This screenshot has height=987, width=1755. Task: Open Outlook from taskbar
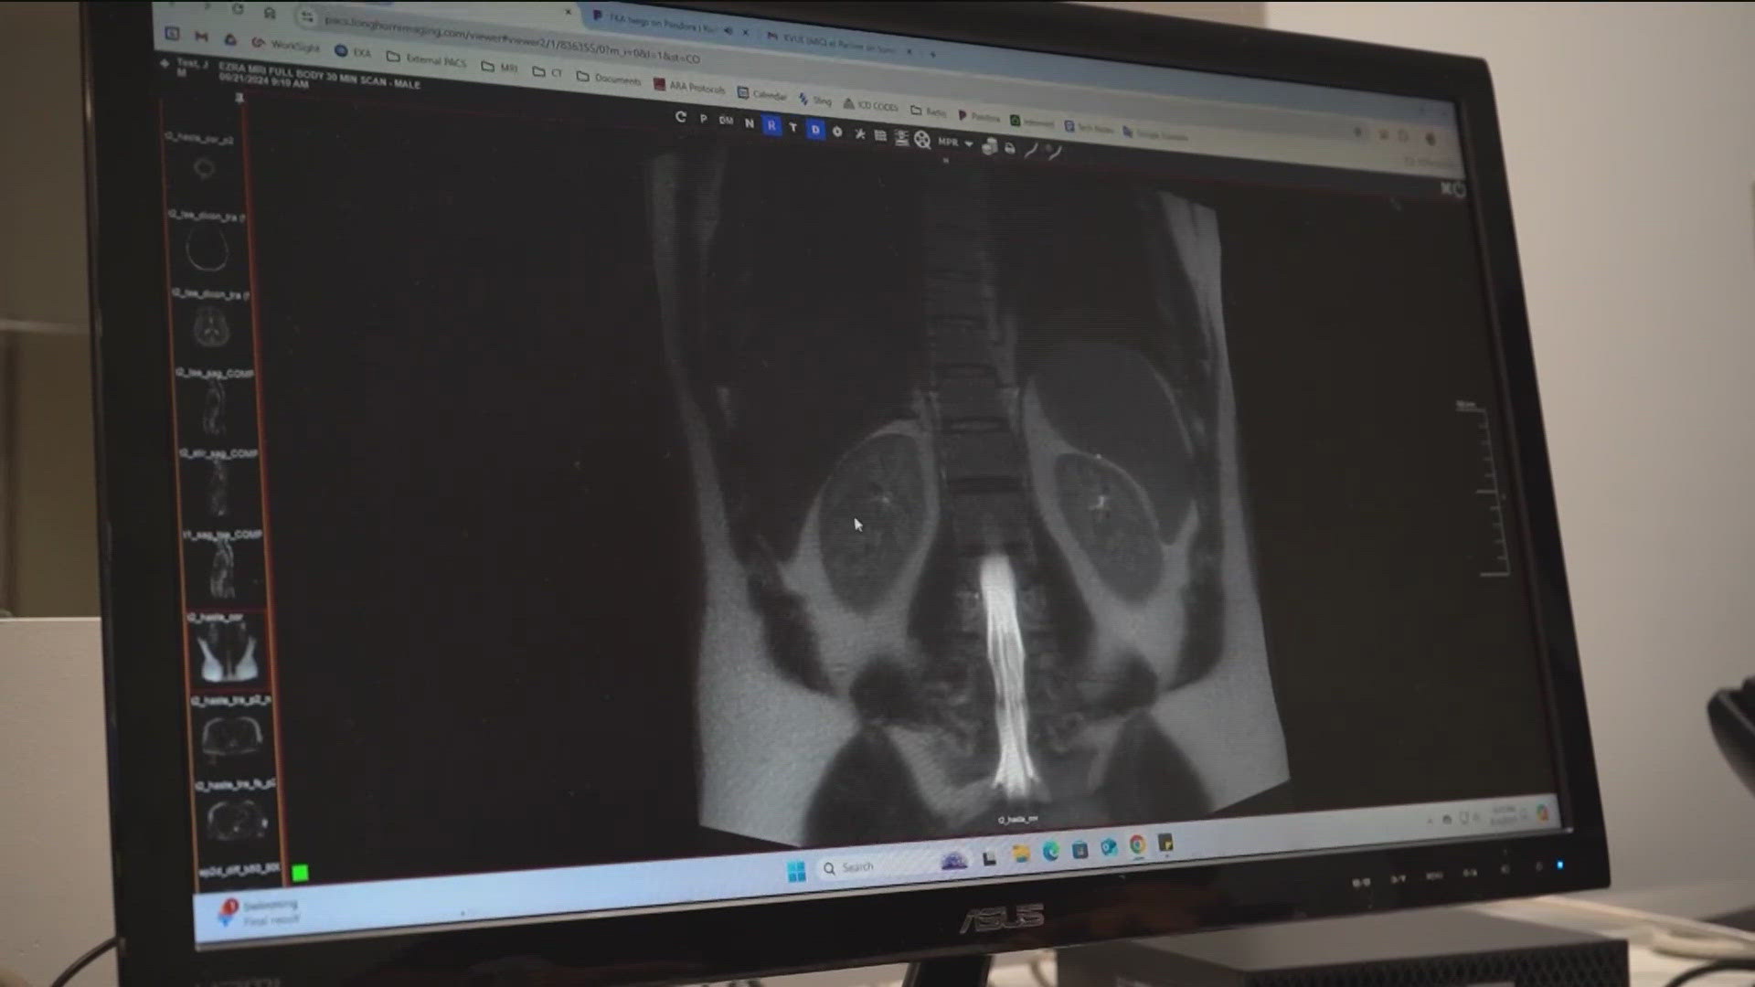click(x=1109, y=847)
